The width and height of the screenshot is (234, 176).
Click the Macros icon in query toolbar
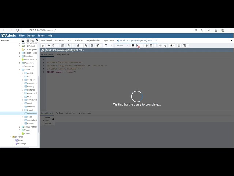pyautogui.click(x=185, y=45)
